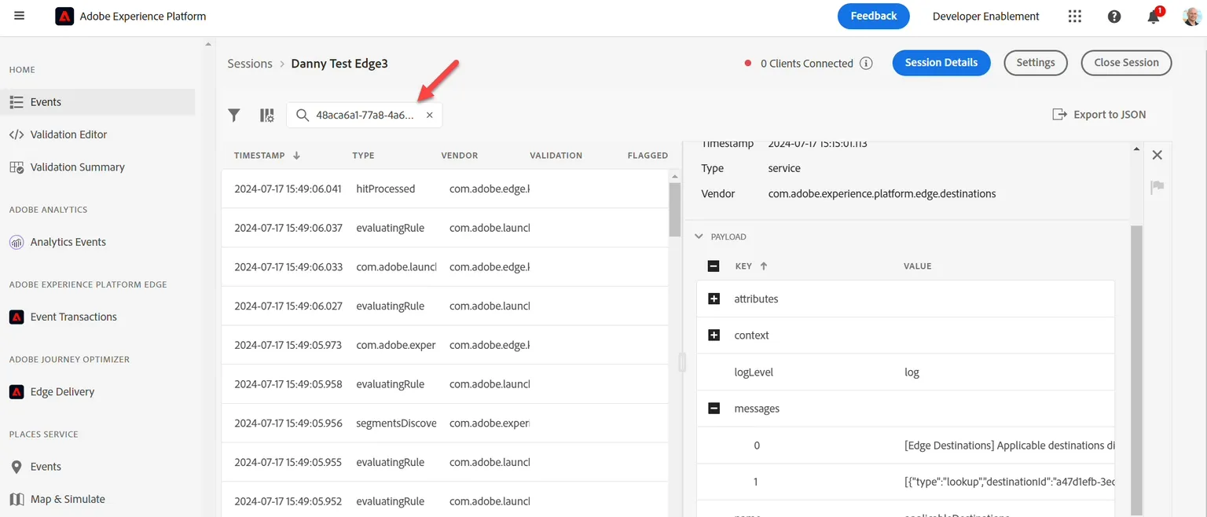This screenshot has height=517, width=1207.
Task: Collapse the Payload section
Action: [699, 236]
